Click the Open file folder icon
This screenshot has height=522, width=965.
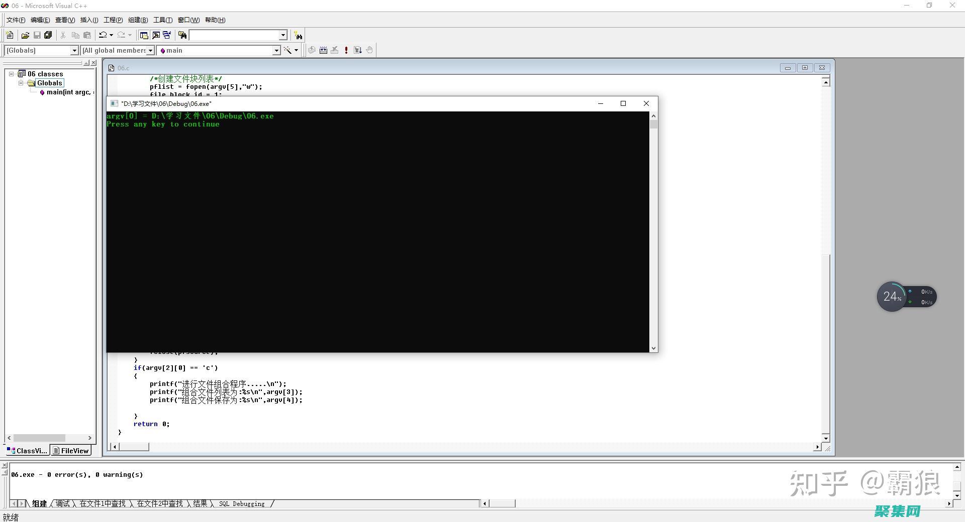click(x=25, y=35)
